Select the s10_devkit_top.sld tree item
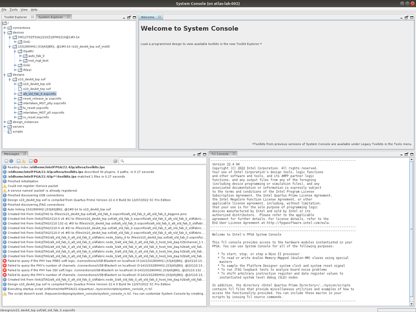Viewport: 416px width, 312px height. [37, 84]
